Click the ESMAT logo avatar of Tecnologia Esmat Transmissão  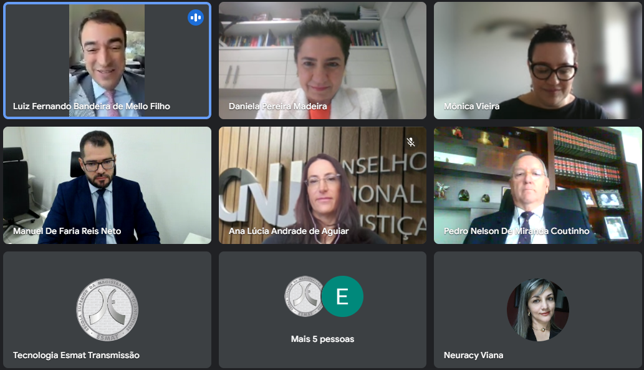[107, 310]
